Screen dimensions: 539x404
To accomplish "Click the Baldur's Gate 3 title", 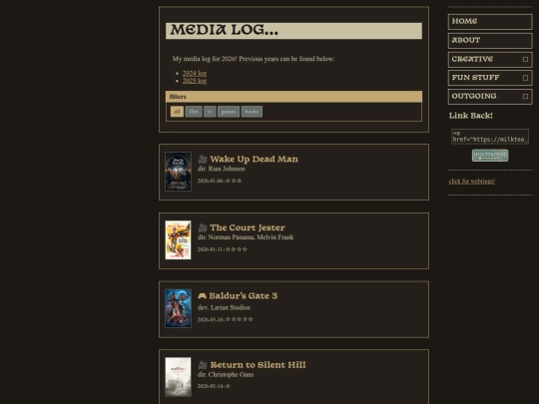I will (243, 296).
